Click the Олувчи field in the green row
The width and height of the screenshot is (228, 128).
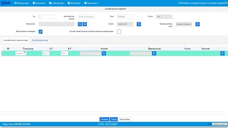pyautogui.click(x=90, y=53)
